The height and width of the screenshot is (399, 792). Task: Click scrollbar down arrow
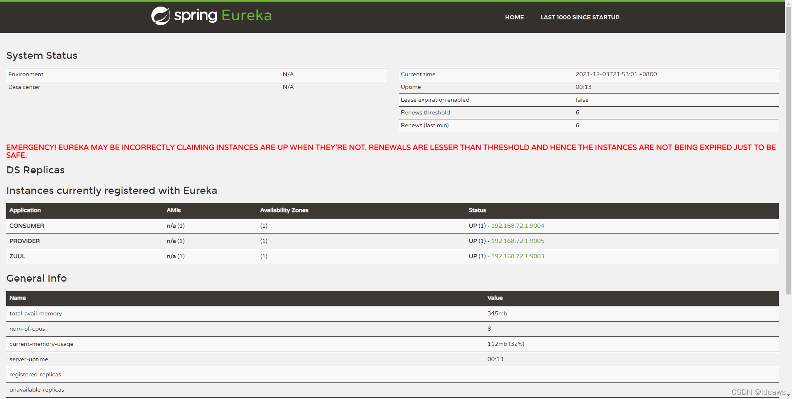788,395
